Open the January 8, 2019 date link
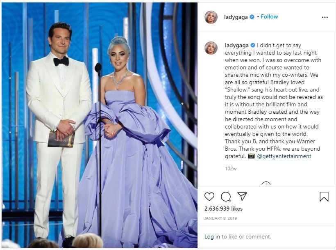Image resolution: width=336 pixels, height=250 pixels. [220, 218]
